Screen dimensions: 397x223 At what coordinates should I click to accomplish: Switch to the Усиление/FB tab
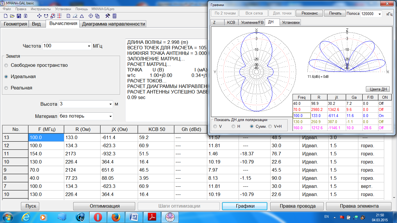(x=252, y=22)
